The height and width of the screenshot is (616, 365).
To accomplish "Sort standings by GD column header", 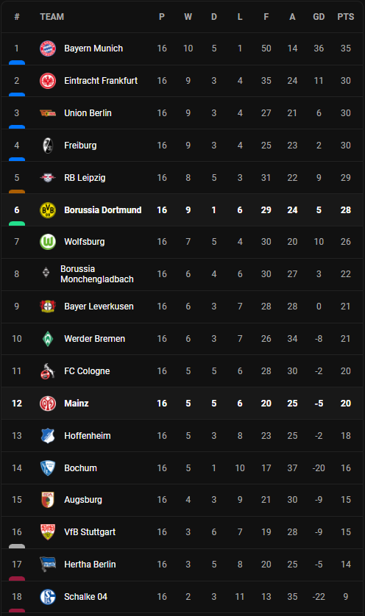I will pyautogui.click(x=319, y=17).
